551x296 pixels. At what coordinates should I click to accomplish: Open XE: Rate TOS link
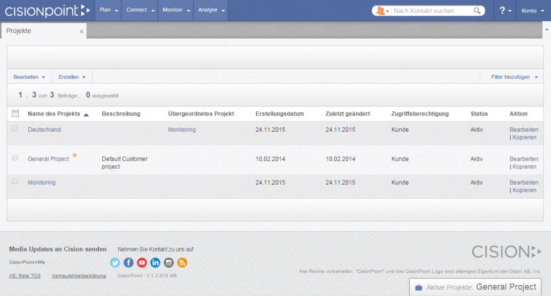pos(25,276)
